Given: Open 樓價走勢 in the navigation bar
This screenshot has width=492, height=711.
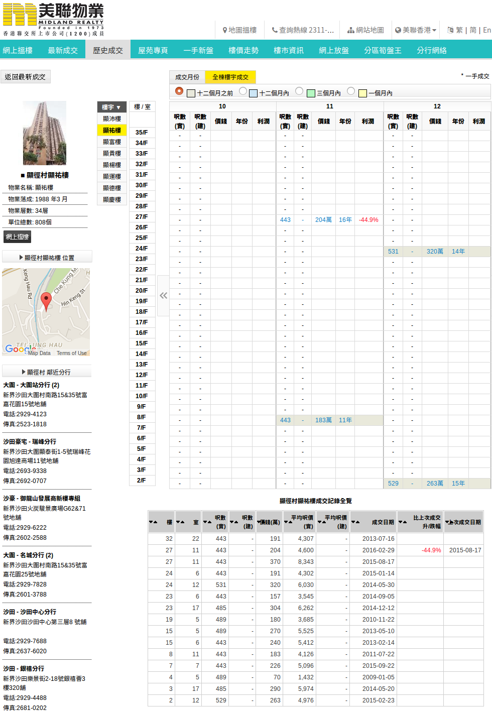Looking at the screenshot, I should pyautogui.click(x=243, y=50).
